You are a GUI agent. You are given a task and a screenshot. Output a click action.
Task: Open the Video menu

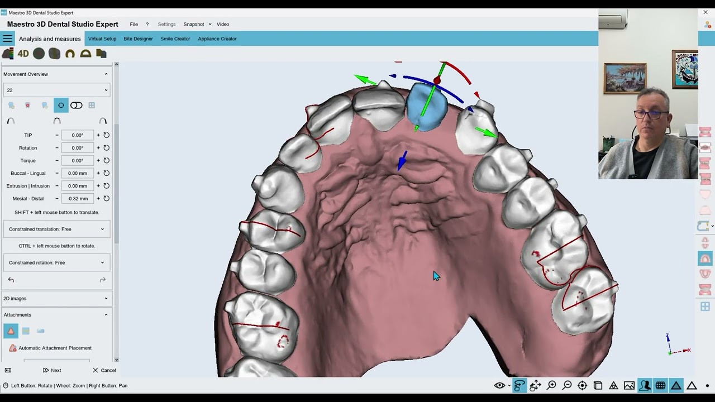pos(223,24)
